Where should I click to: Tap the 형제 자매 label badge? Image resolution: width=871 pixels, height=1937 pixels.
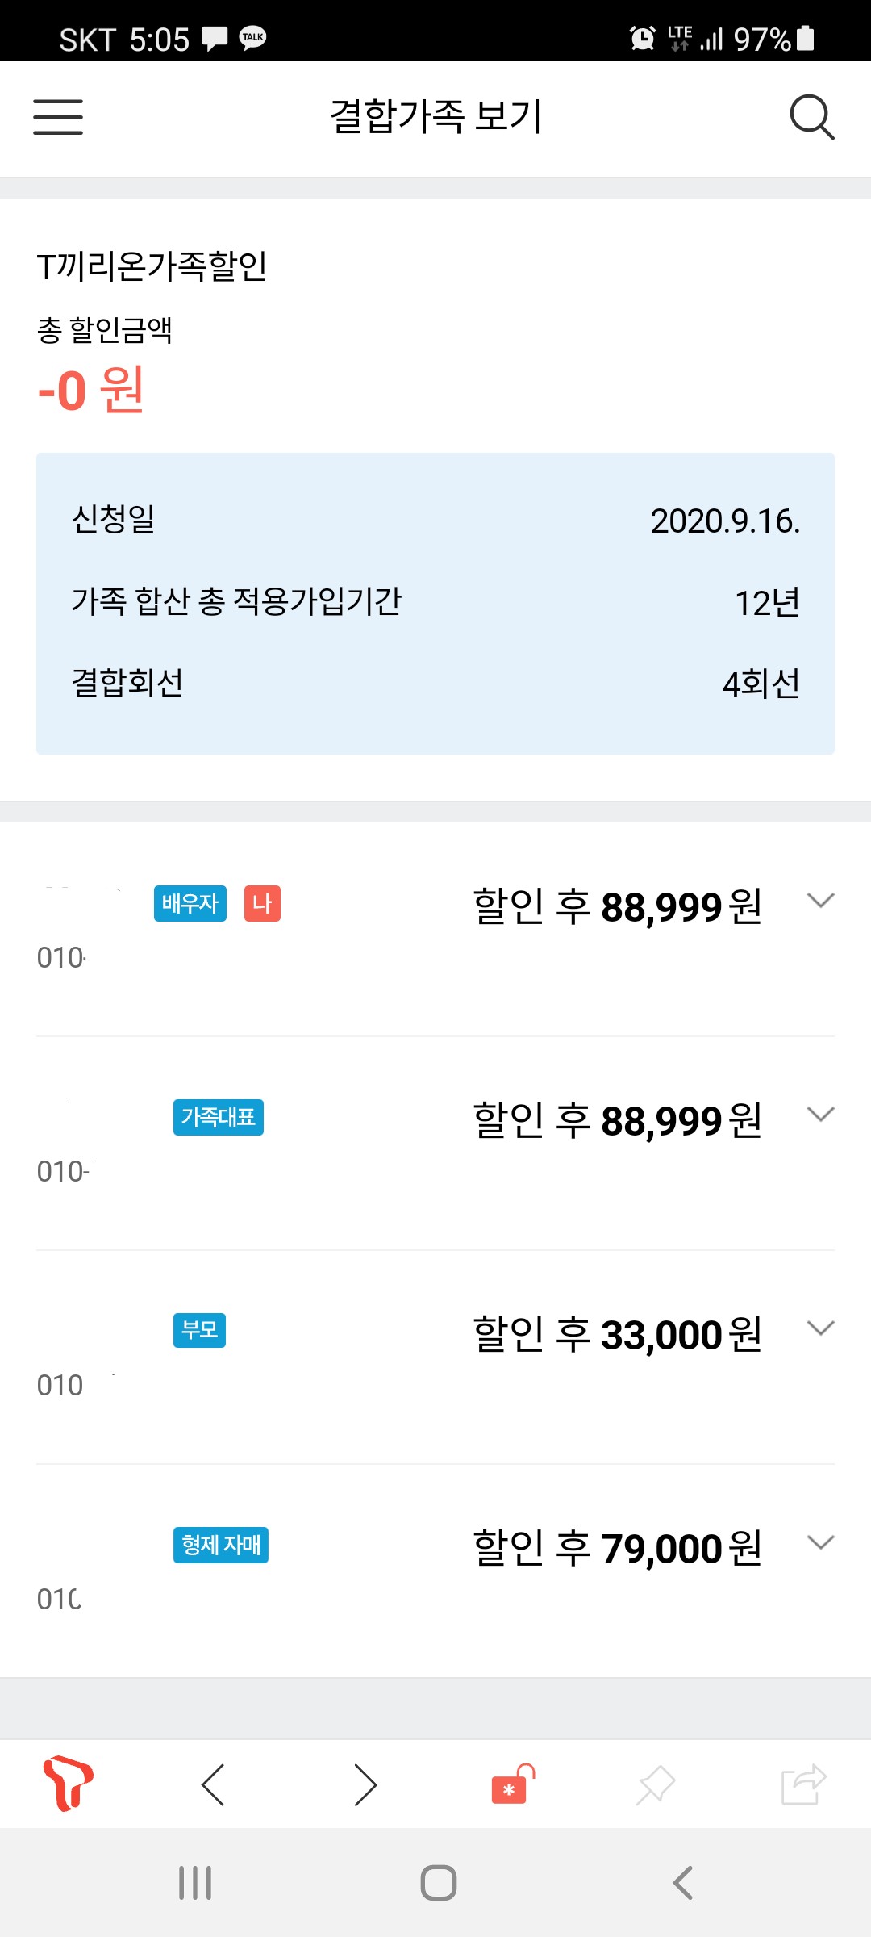[x=220, y=1545]
